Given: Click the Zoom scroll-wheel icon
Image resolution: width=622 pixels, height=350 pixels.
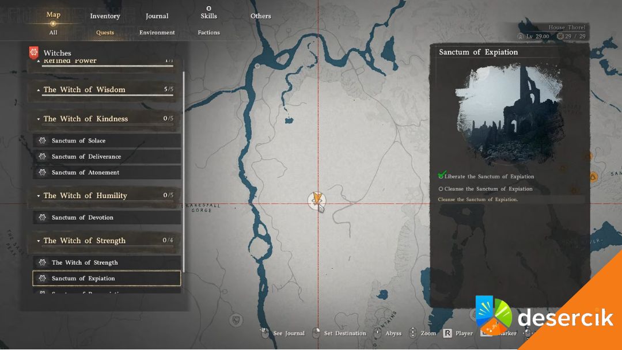Looking at the screenshot, I should click(412, 333).
